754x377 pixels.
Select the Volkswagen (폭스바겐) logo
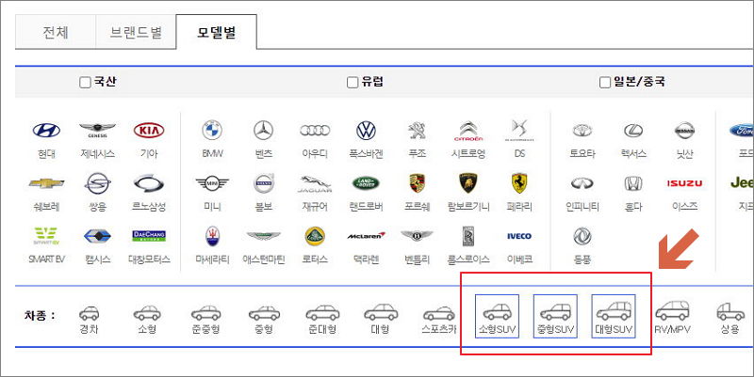(x=366, y=131)
